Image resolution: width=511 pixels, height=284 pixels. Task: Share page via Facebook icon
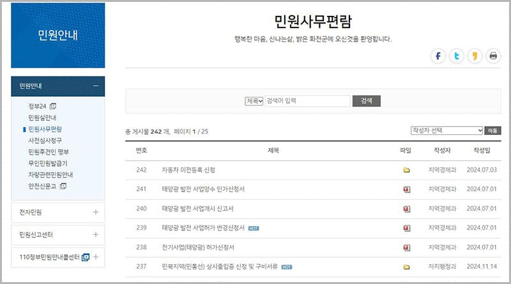click(x=438, y=56)
